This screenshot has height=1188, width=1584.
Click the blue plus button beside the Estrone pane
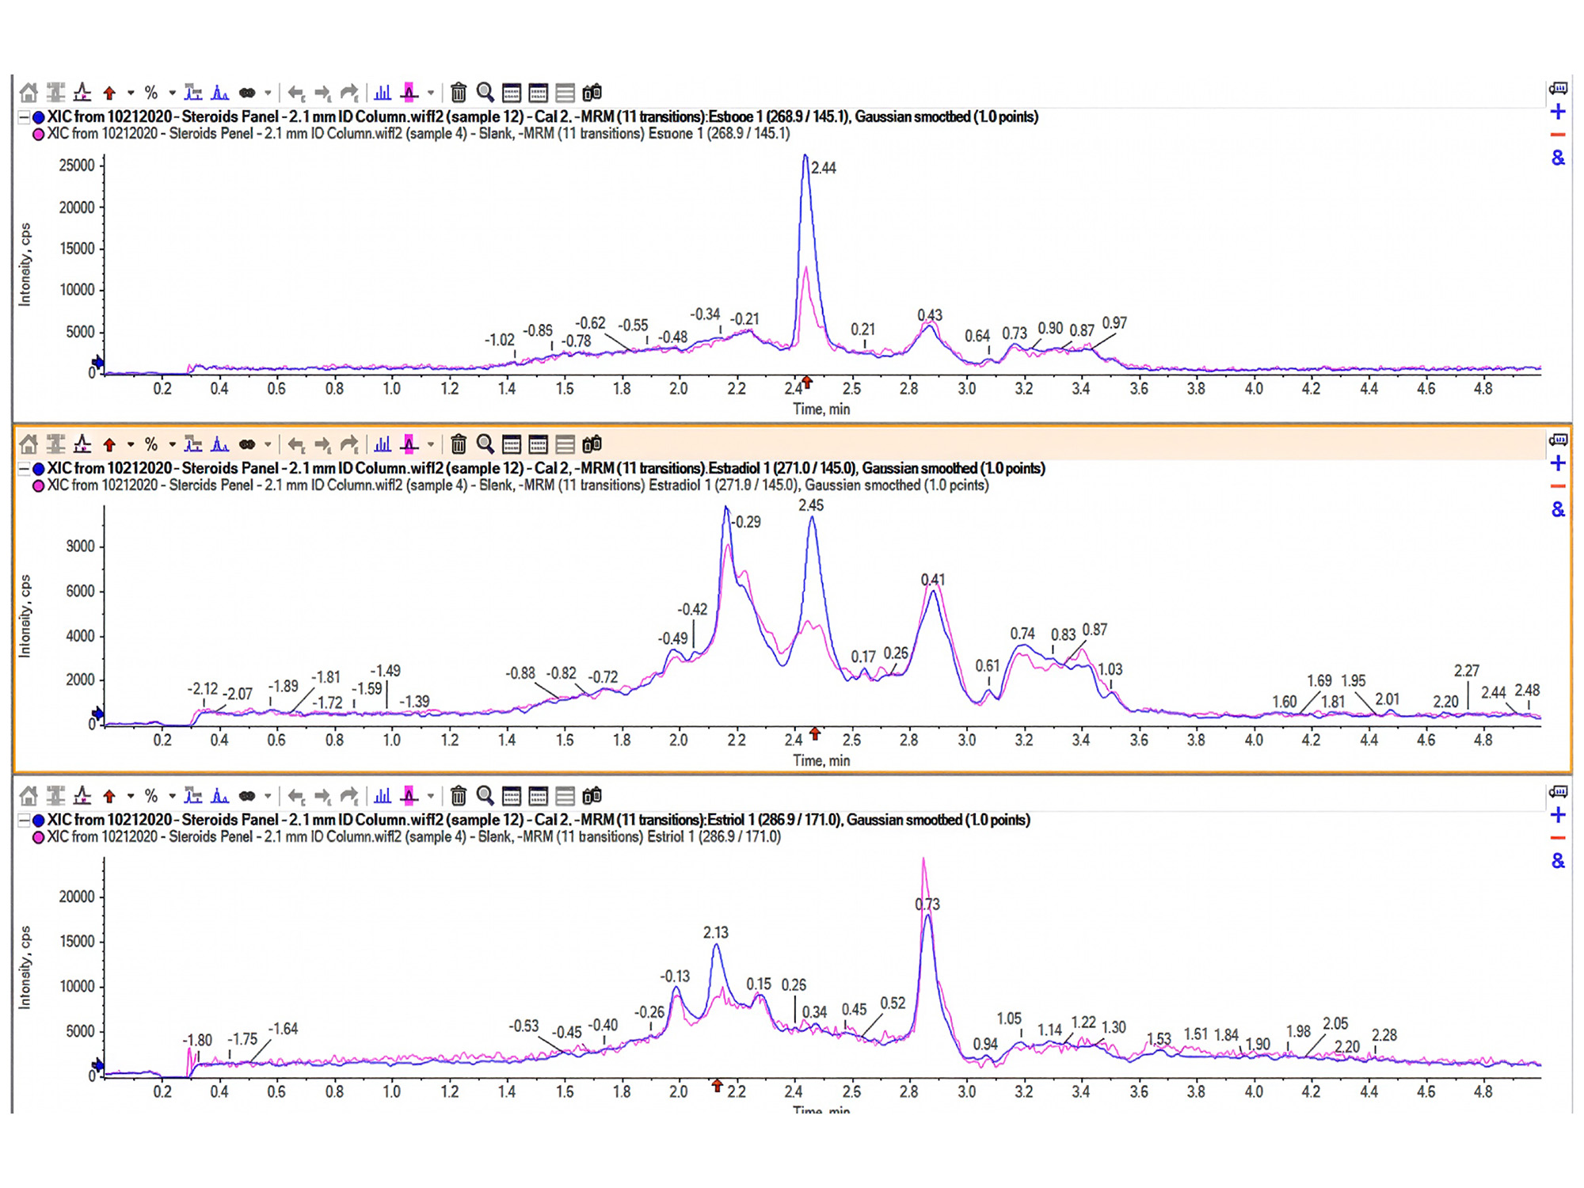(x=1558, y=112)
